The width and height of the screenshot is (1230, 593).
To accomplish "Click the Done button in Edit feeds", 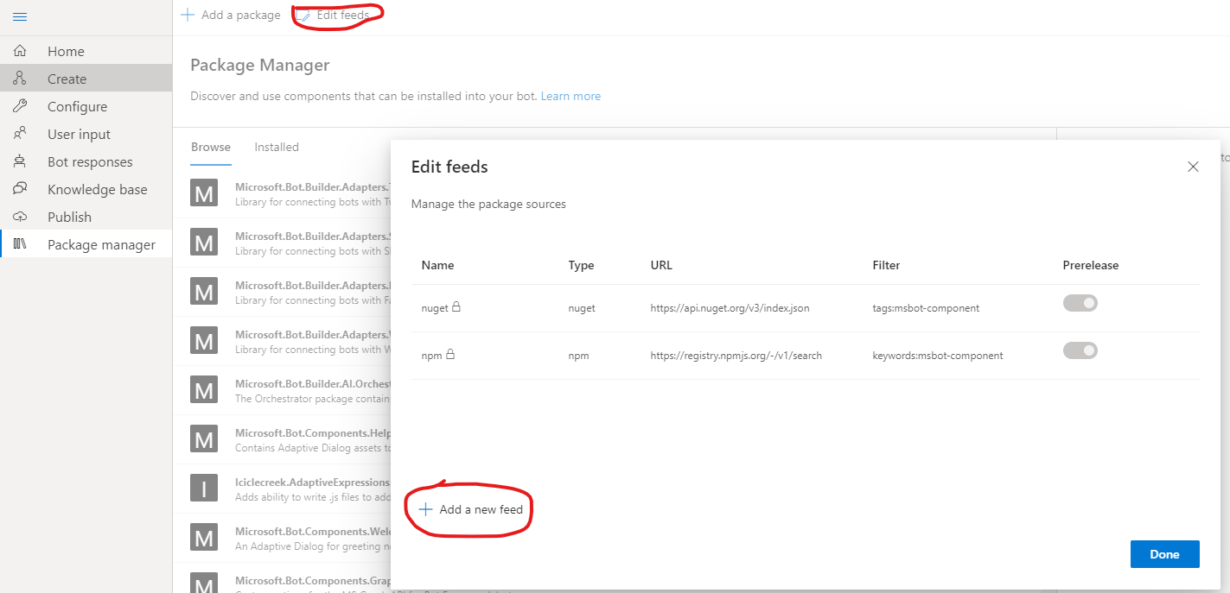I will 1164,553.
